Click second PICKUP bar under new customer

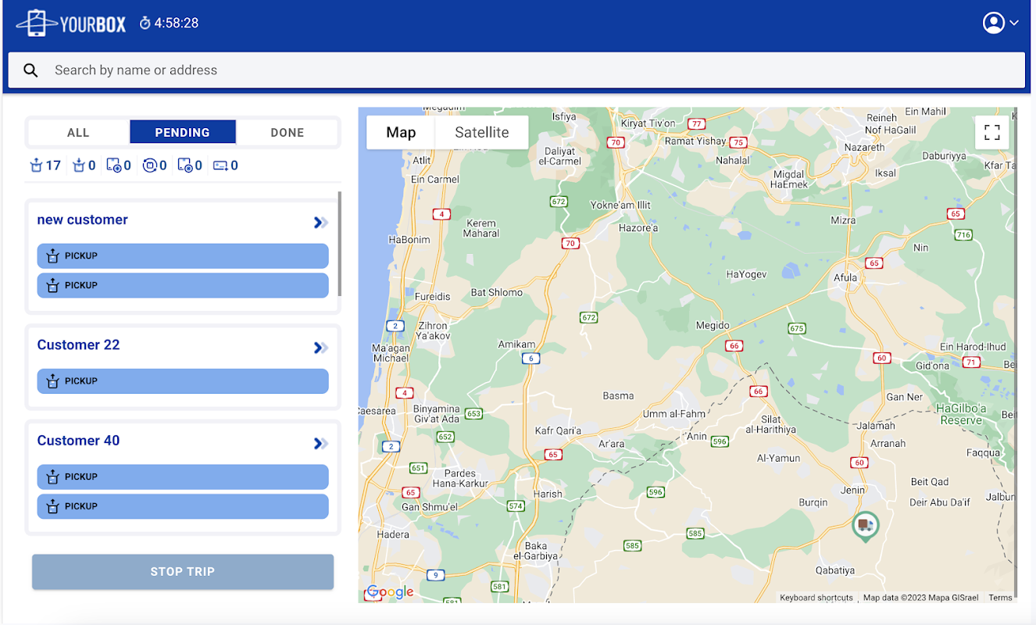coord(183,285)
